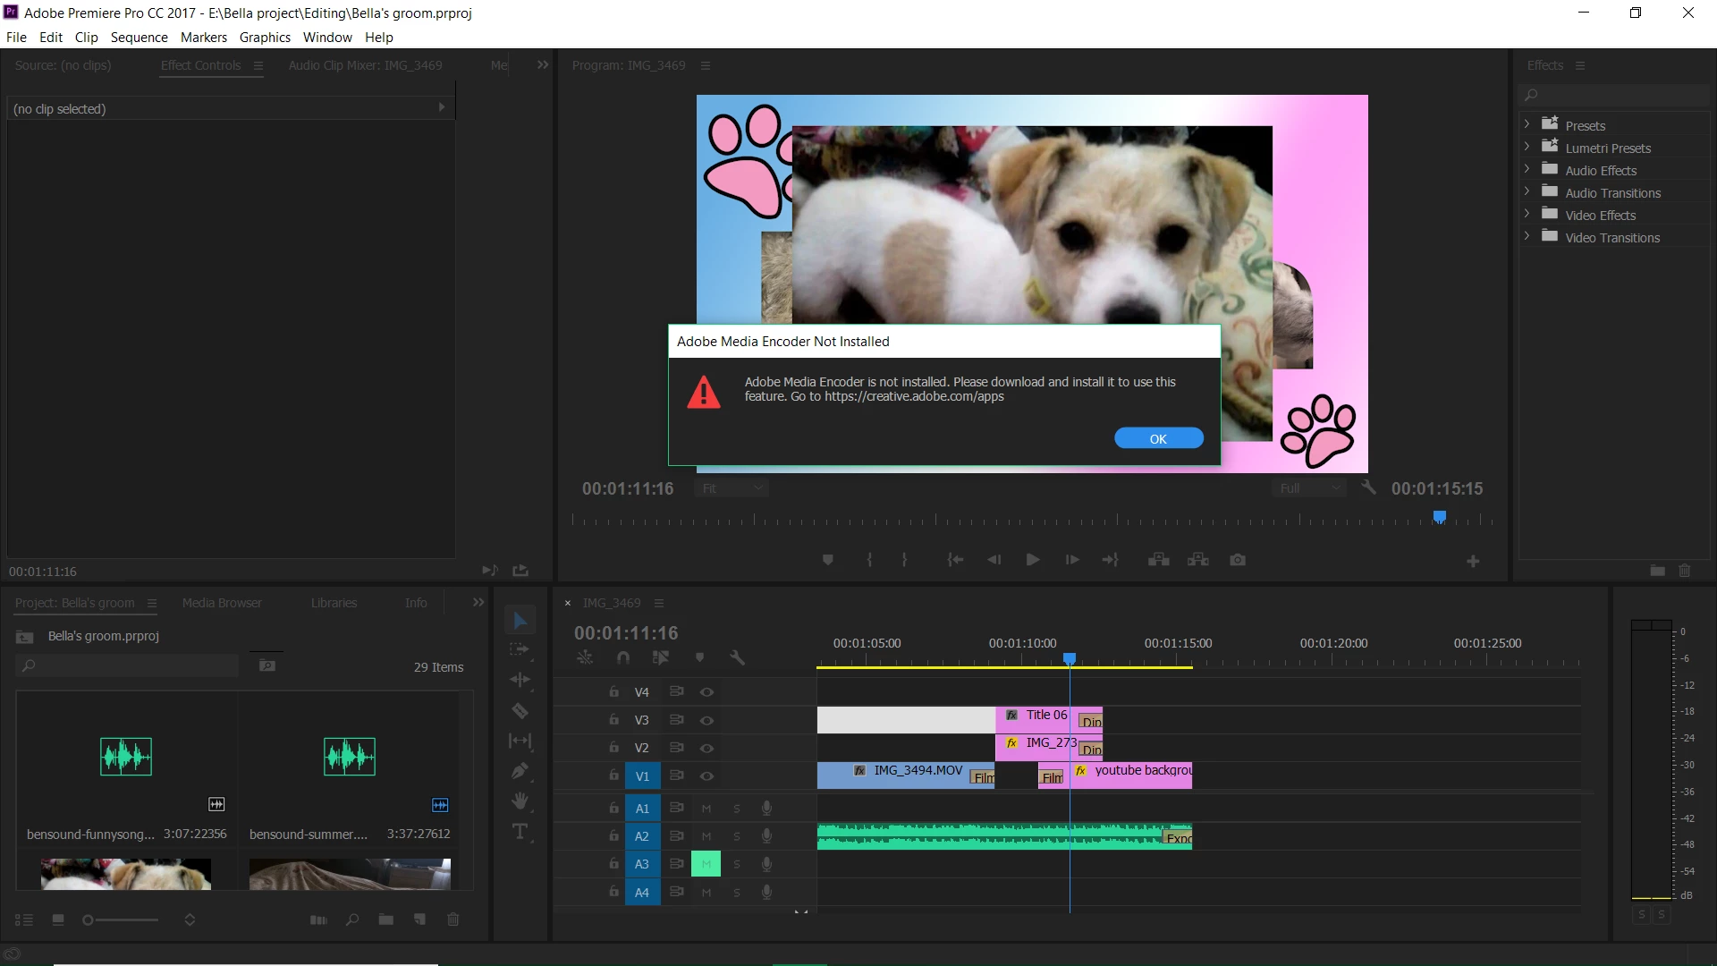Select the Type tool

pos(520,832)
